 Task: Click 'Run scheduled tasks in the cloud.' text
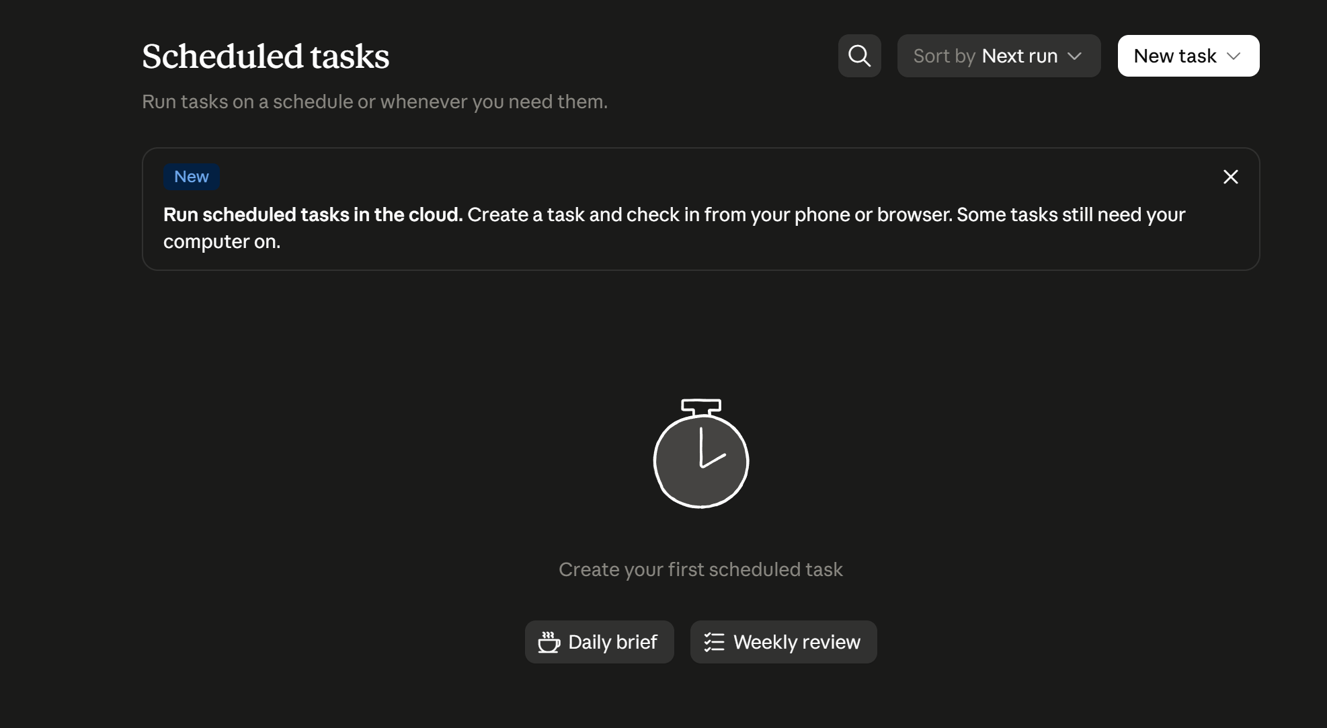313,214
